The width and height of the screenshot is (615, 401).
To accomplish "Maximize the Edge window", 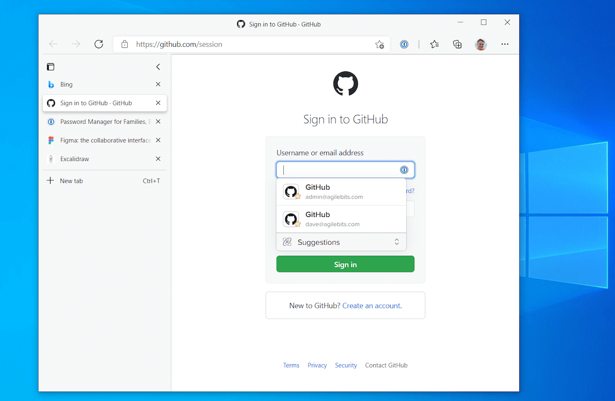I will click(483, 22).
